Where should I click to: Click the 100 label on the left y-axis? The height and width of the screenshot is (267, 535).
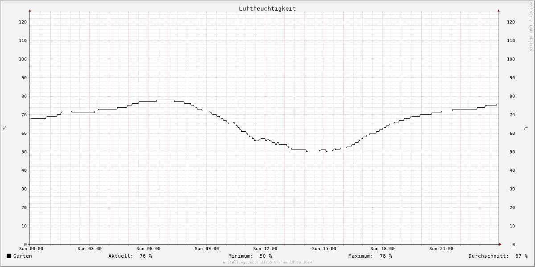click(23, 59)
